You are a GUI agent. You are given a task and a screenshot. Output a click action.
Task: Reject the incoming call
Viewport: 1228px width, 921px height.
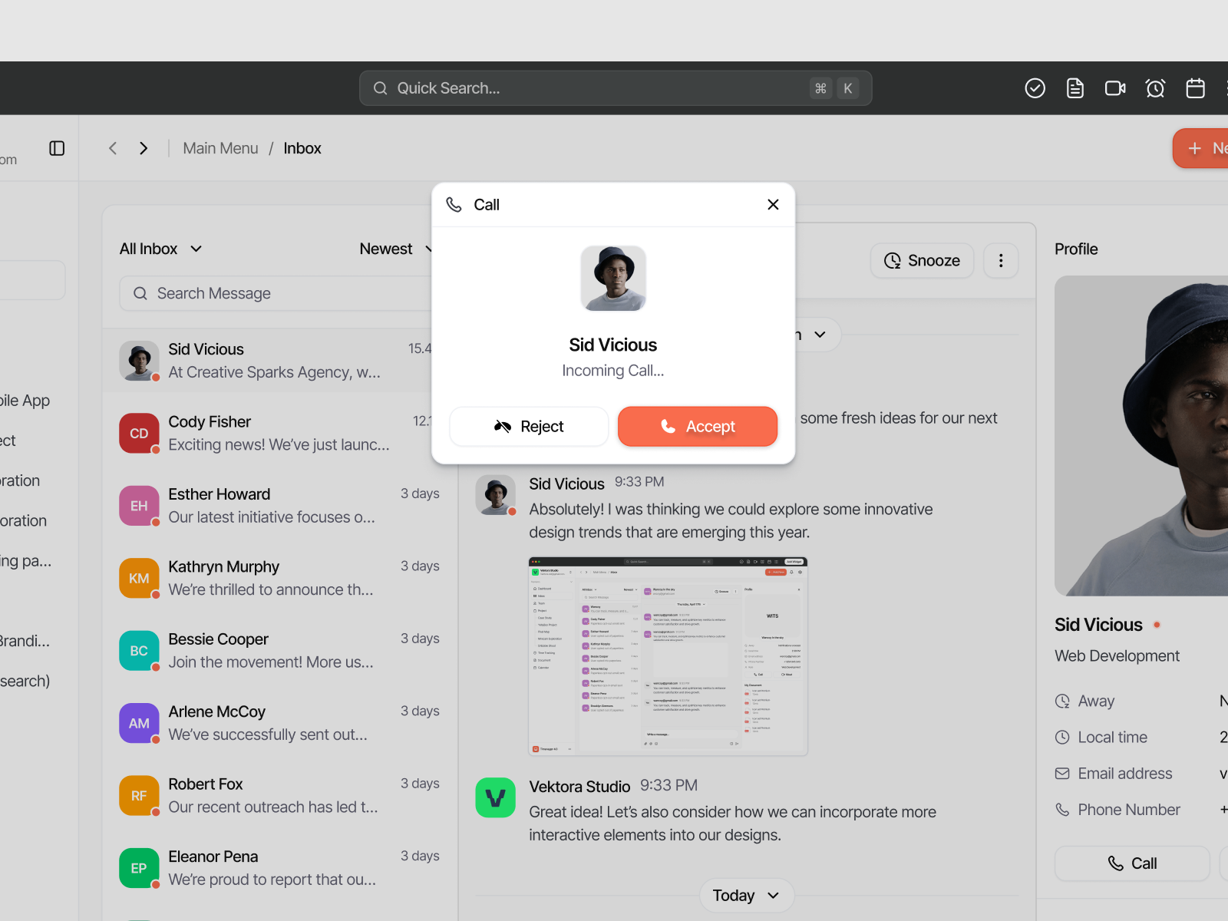[529, 426]
